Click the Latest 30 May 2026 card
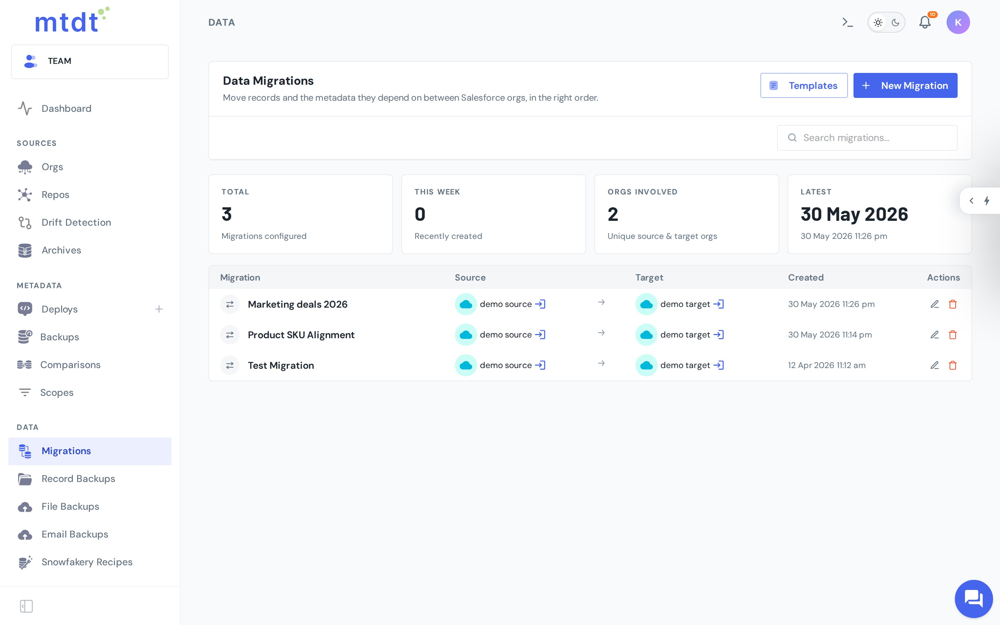The width and height of the screenshot is (1000, 625). [879, 214]
